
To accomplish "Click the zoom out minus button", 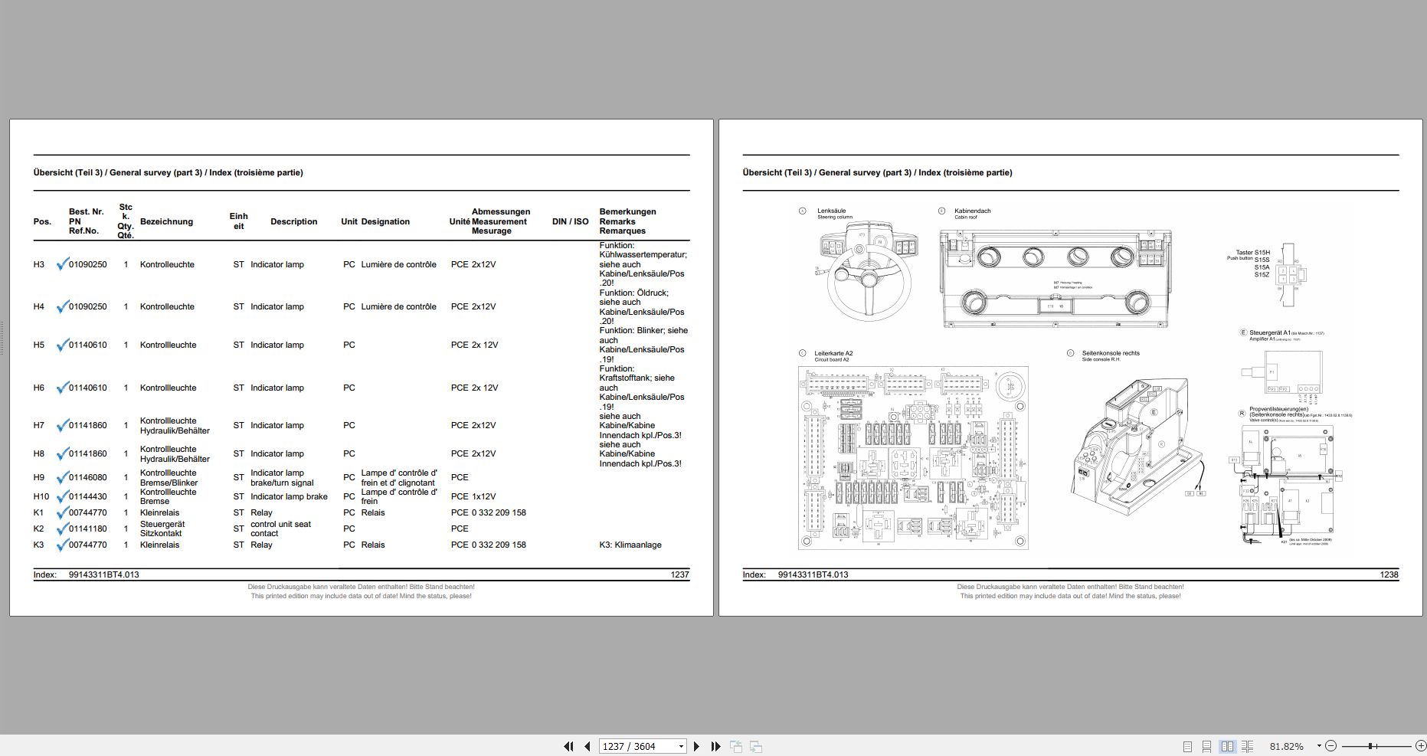I will (1330, 746).
